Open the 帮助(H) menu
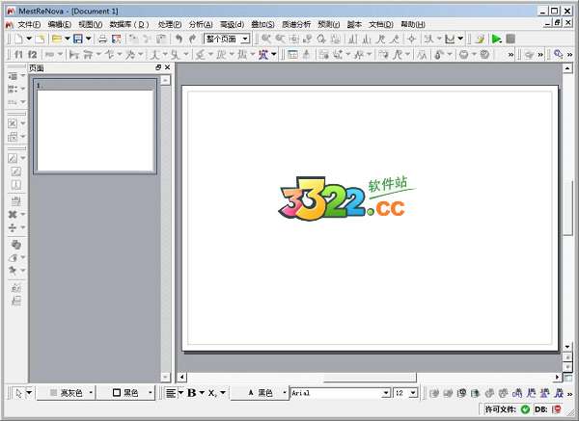The height and width of the screenshot is (421, 579). coord(412,23)
